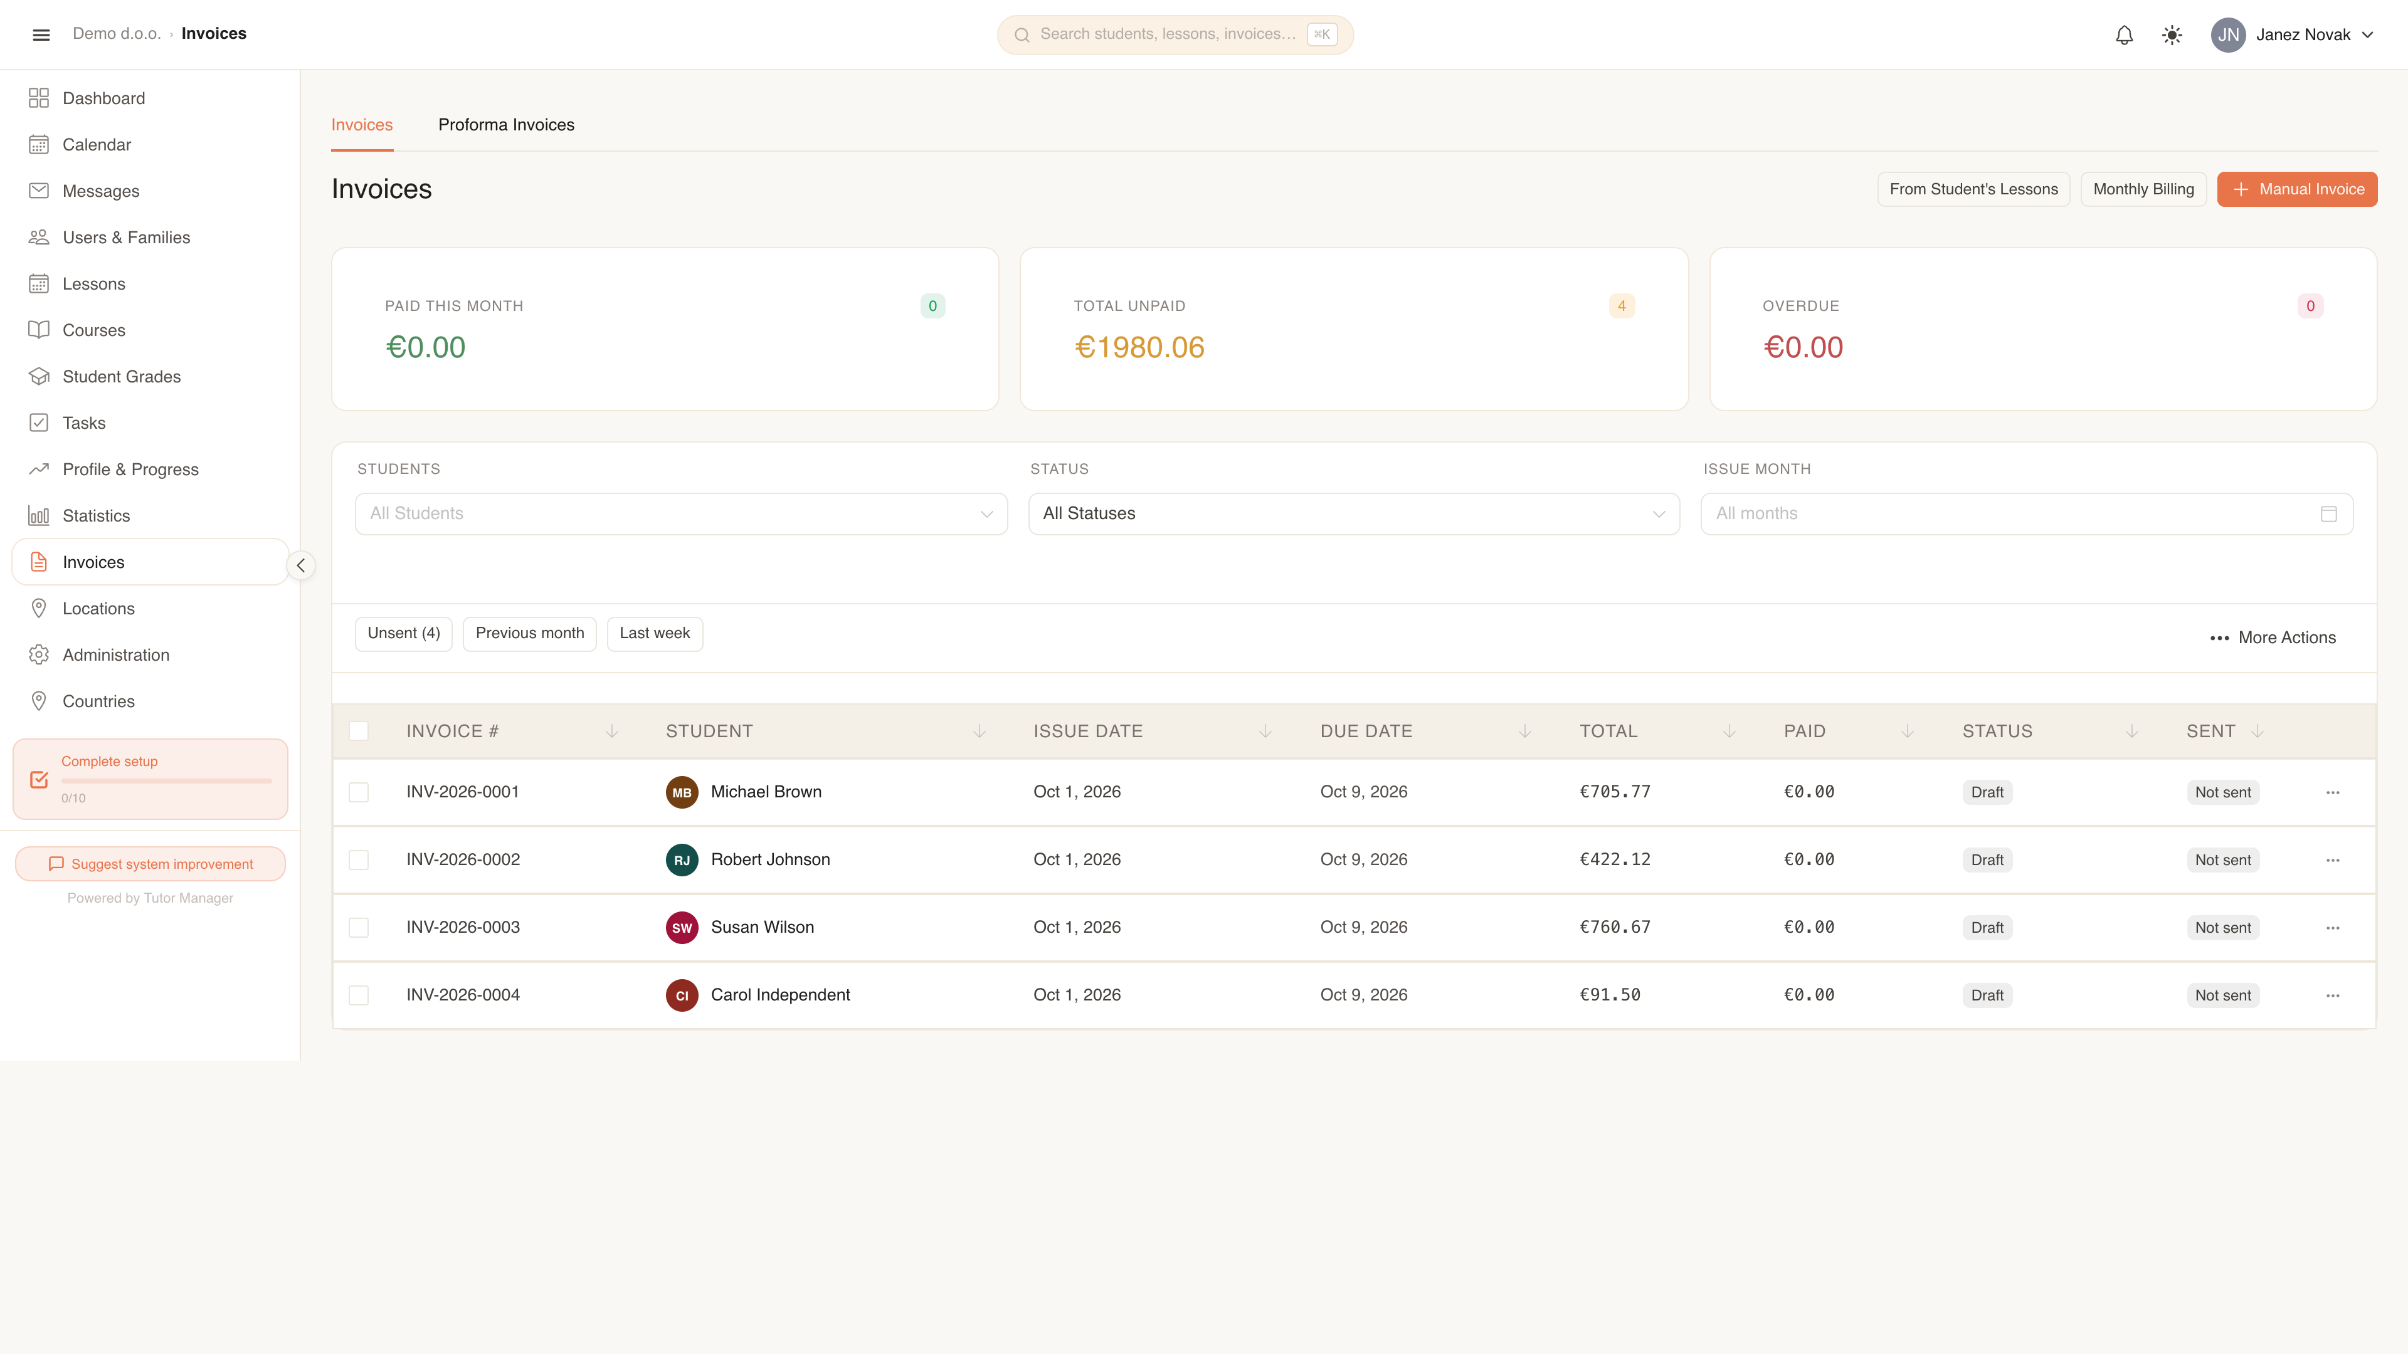Sort by Total column arrow

(x=1728, y=731)
